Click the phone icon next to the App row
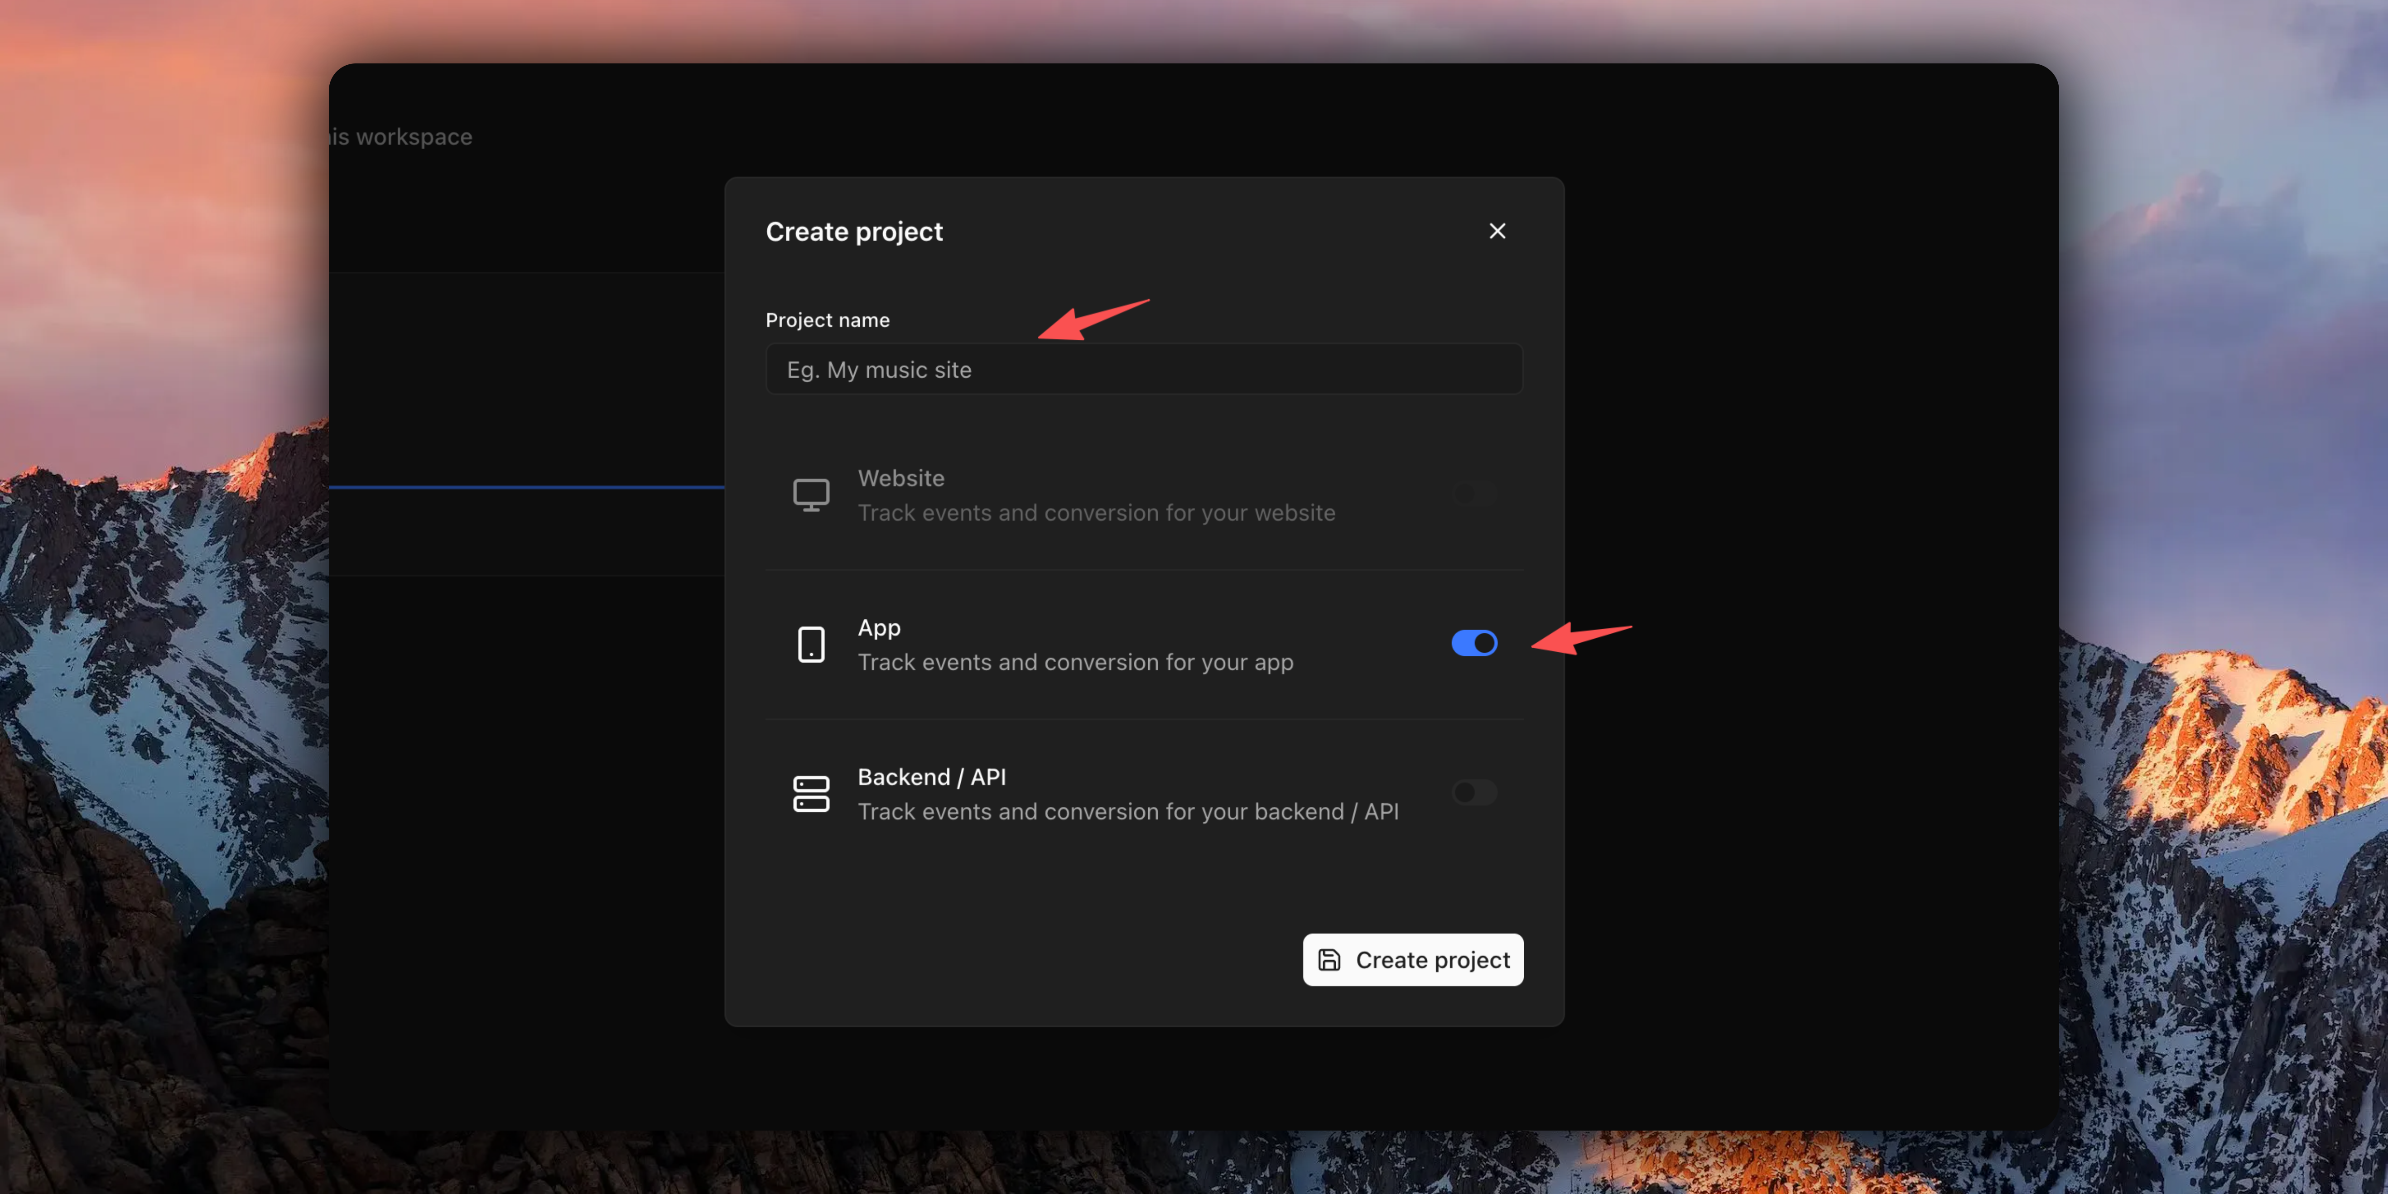 (x=811, y=643)
